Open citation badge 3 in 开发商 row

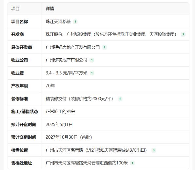[x=183, y=34]
